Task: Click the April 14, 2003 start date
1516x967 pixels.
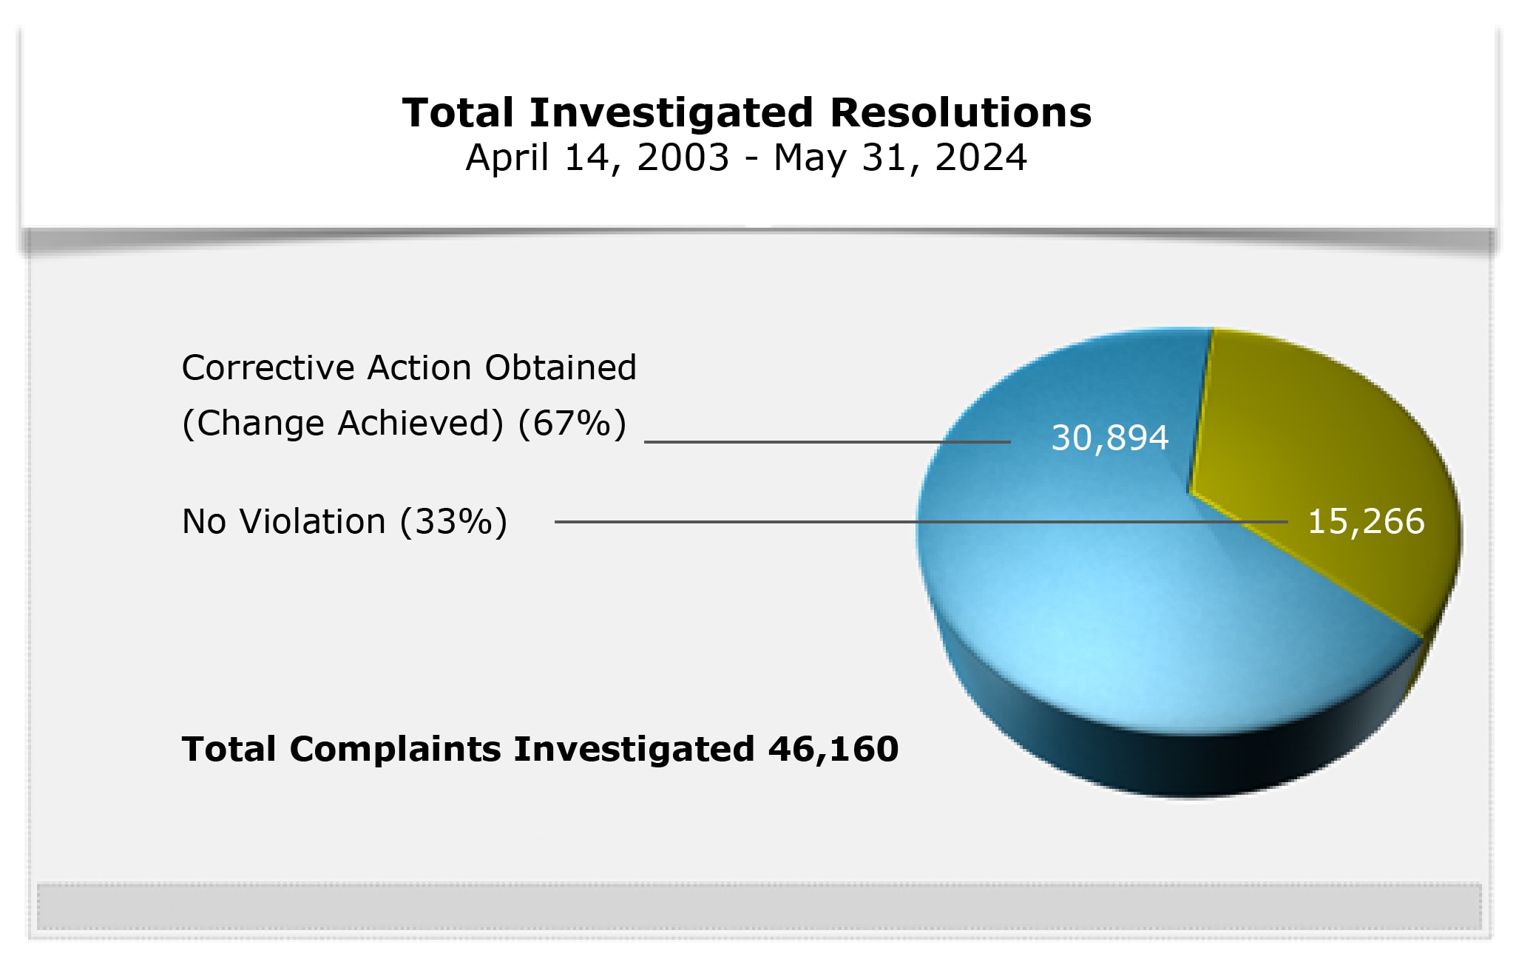Action: pyautogui.click(x=597, y=157)
